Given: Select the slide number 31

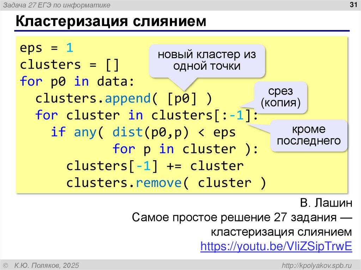Looking at the screenshot, I should [353, 5].
